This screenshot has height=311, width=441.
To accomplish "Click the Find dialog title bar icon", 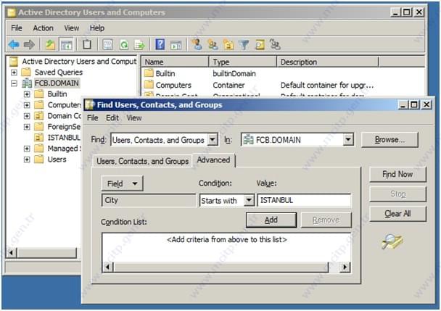I will [x=89, y=104].
